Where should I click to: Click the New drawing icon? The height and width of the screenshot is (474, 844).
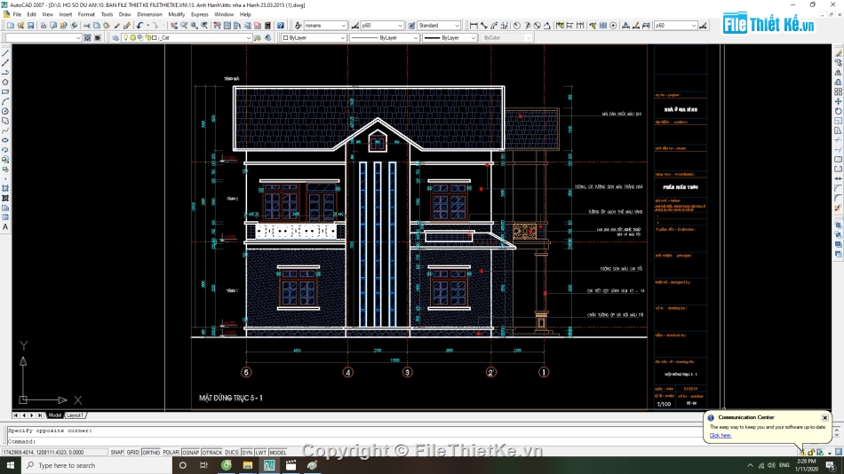(11, 25)
